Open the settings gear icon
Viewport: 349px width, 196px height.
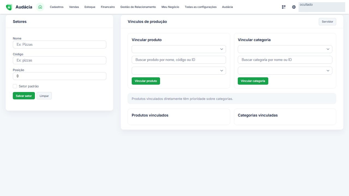[294, 7]
